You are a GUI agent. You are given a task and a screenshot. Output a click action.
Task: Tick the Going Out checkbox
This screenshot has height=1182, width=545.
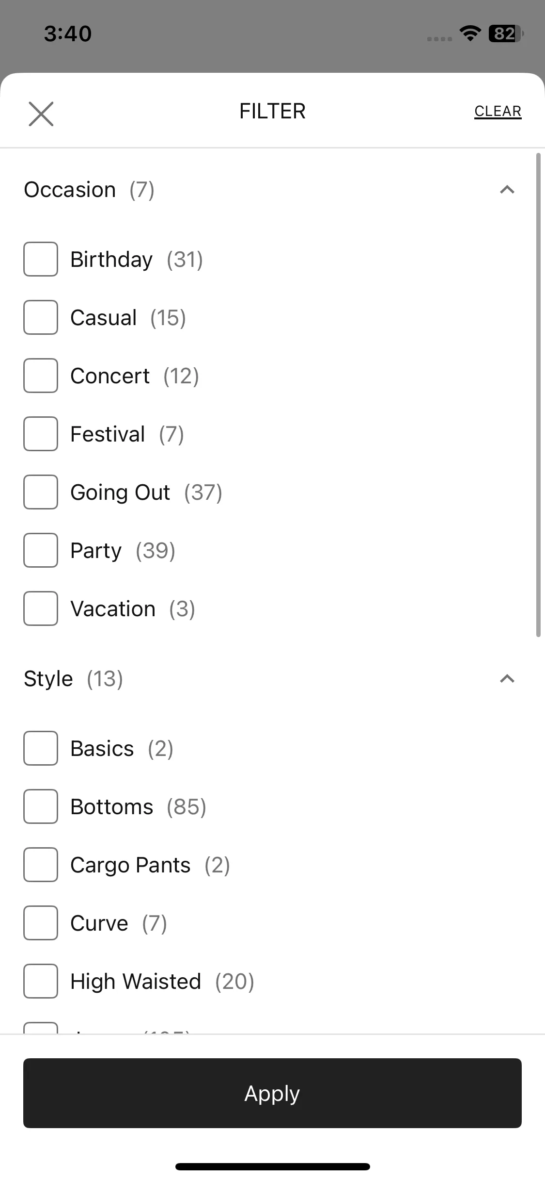coord(41,492)
